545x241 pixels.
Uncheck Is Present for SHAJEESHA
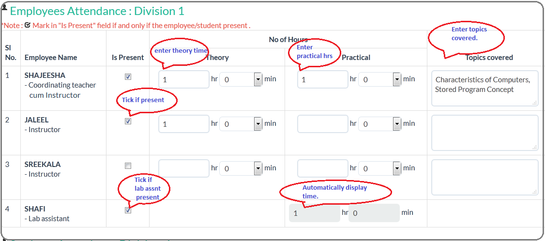(x=128, y=76)
